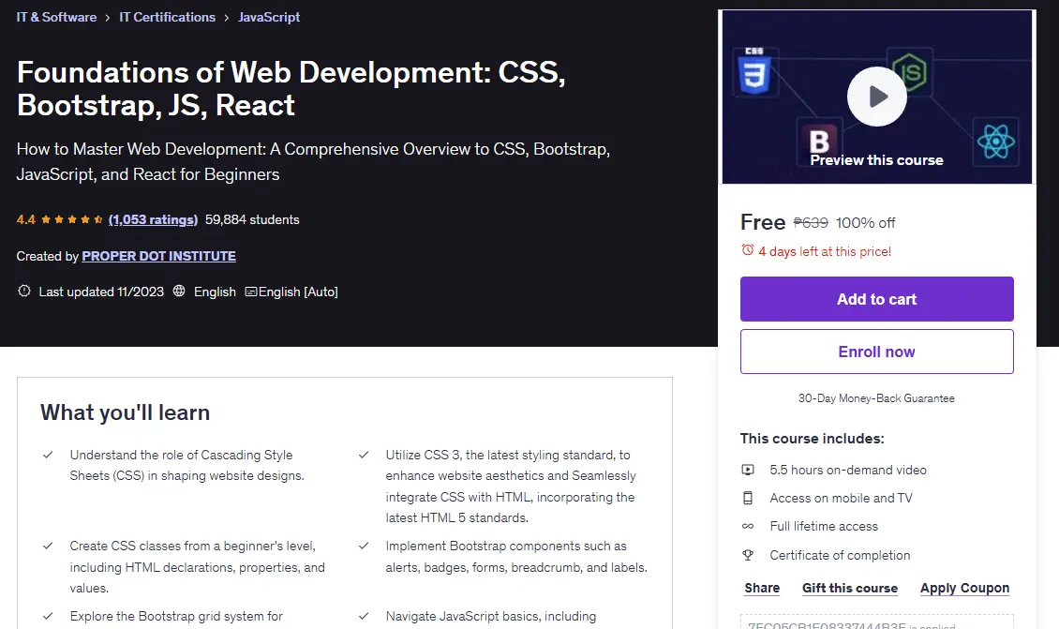Click the 100% off text

click(865, 223)
